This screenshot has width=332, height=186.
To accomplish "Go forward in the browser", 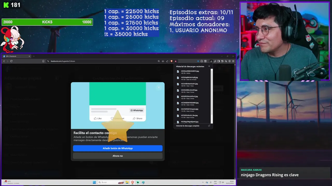I will tap(8, 61).
